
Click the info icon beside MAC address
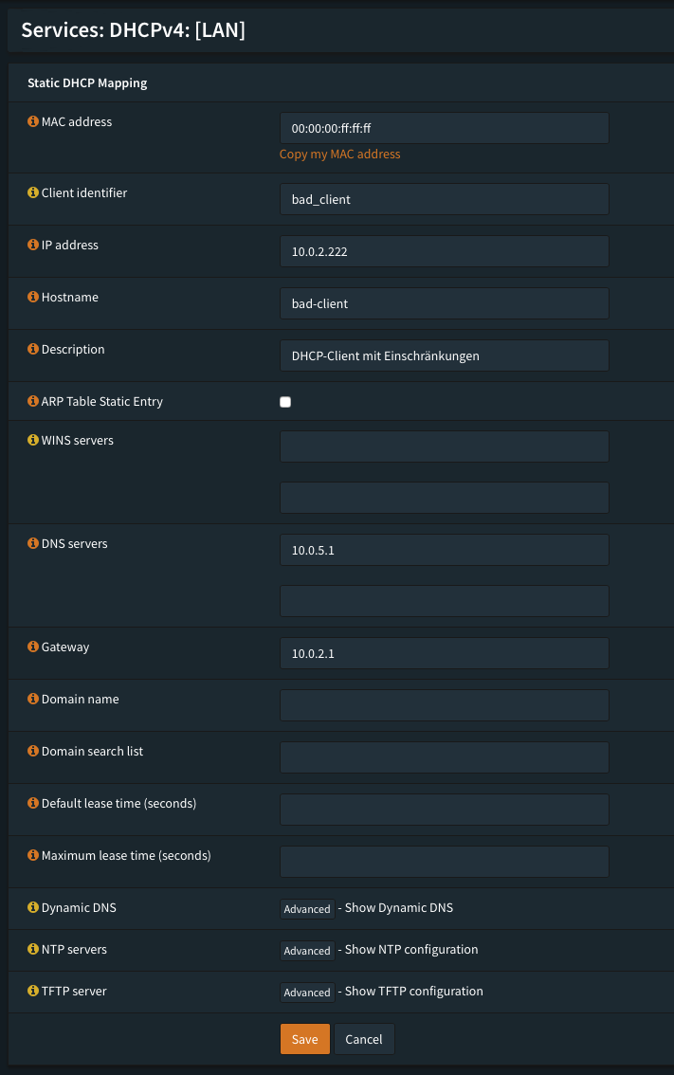[x=33, y=122]
